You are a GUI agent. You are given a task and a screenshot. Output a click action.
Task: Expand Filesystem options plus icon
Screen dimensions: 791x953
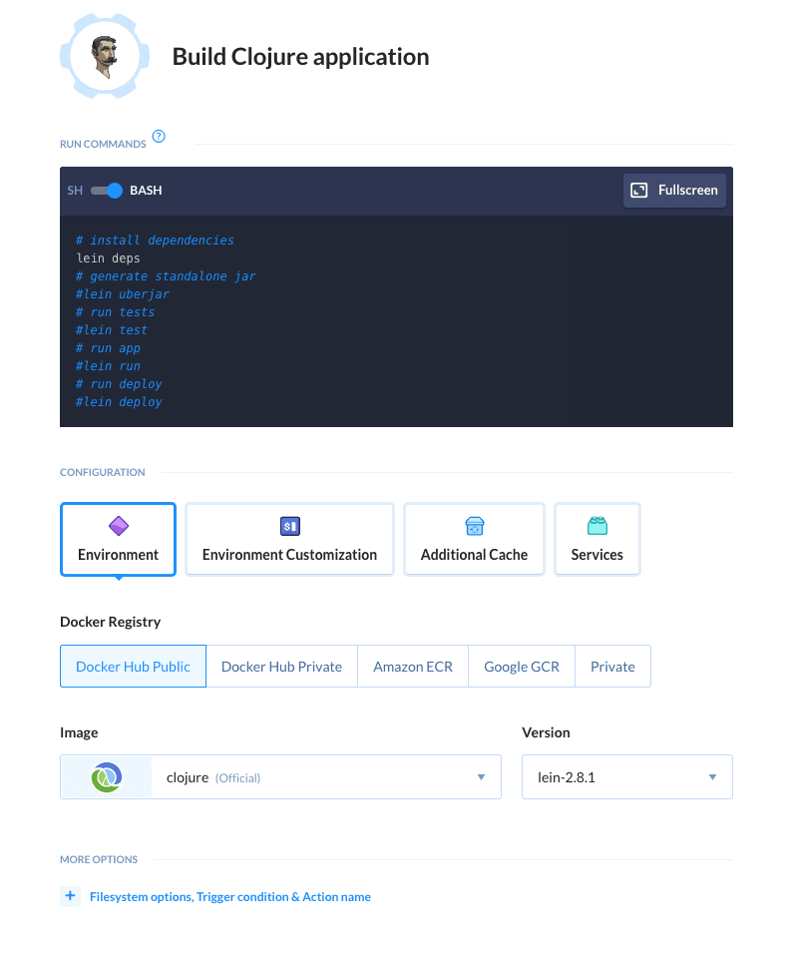tap(71, 896)
